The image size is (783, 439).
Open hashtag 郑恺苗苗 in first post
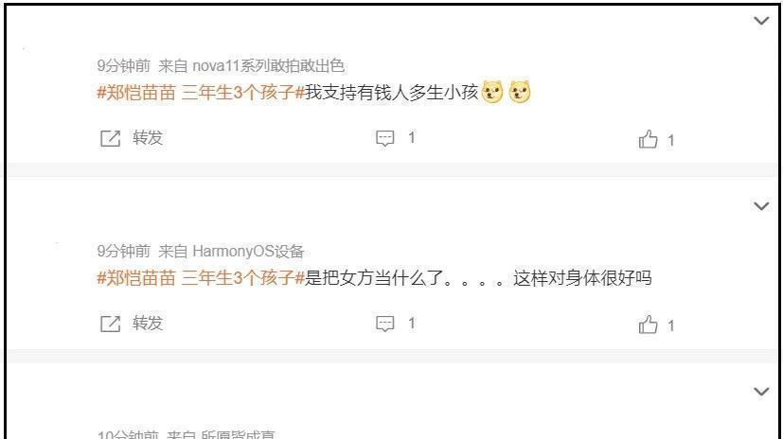pyautogui.click(x=201, y=93)
